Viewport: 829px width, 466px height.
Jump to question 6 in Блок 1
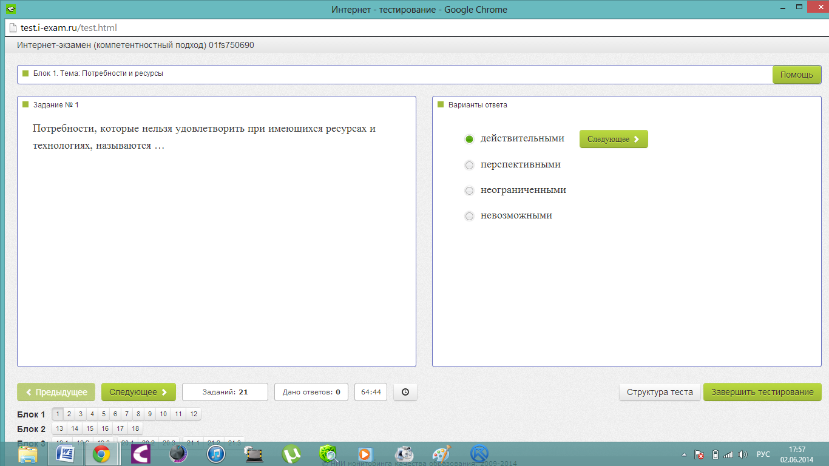point(115,414)
